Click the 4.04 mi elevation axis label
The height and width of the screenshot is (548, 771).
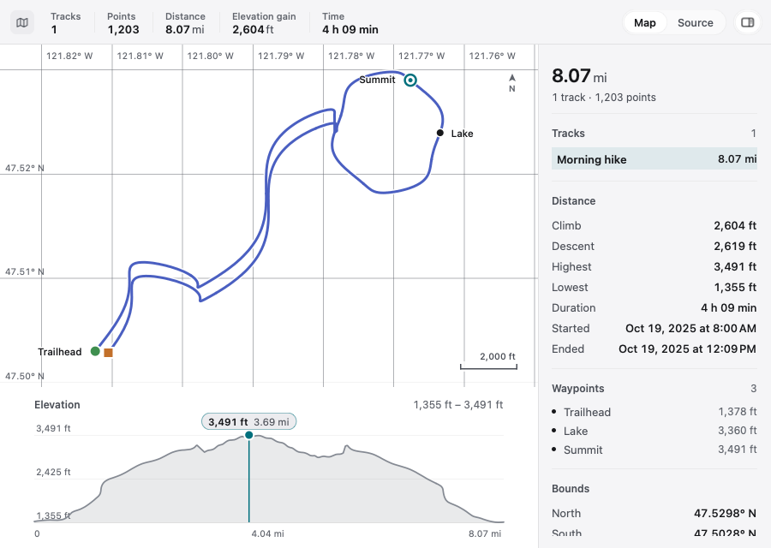(267, 533)
